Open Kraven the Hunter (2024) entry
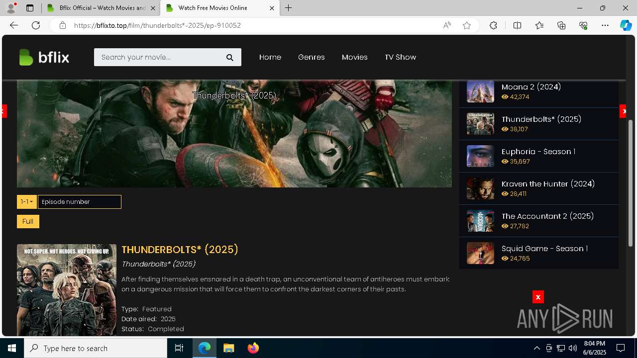The height and width of the screenshot is (358, 637). [548, 184]
